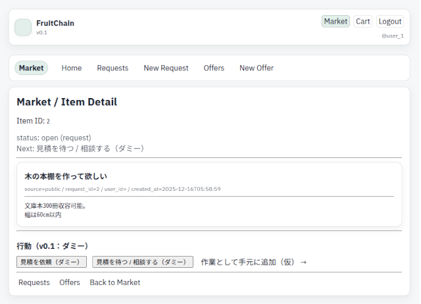Open the Cart in the header
The width and height of the screenshot is (421, 304).
[363, 21]
